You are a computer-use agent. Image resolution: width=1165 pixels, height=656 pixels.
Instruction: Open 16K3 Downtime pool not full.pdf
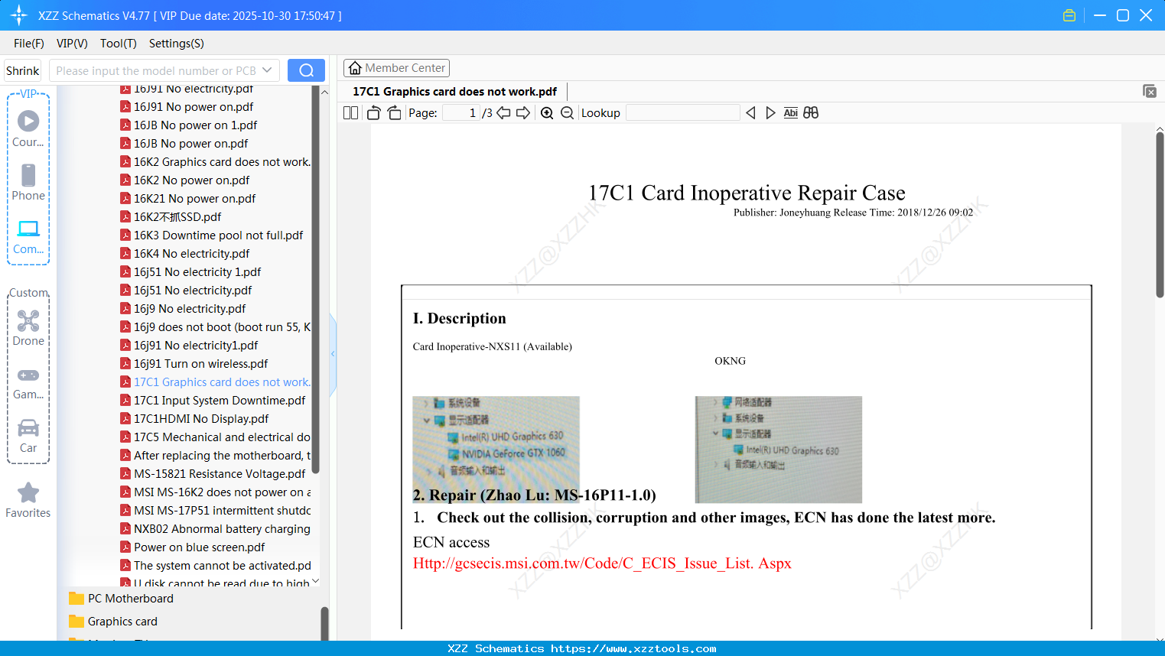pos(218,235)
